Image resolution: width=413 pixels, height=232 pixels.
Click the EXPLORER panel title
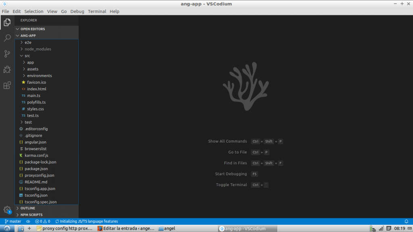[29, 20]
